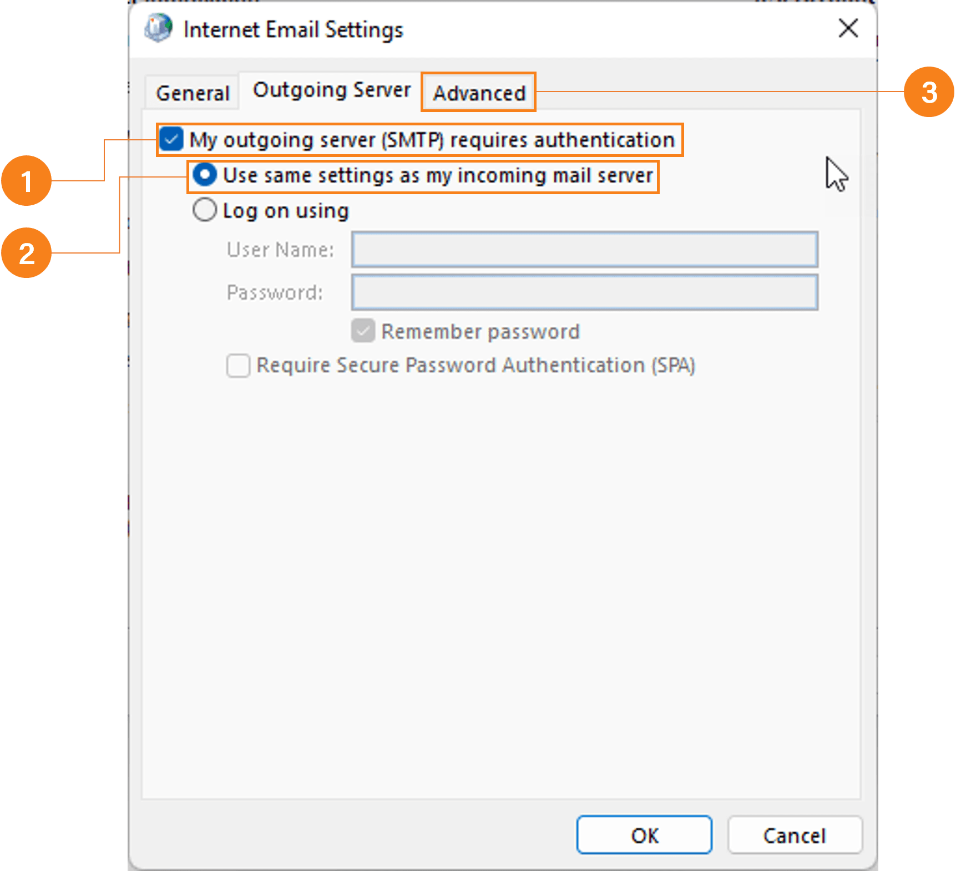
Task: Open the Advanced tab
Action: (478, 93)
